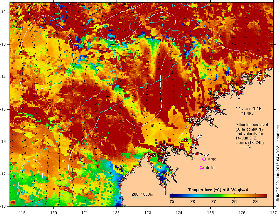Click latitude axis label -17

(x=3, y=174)
